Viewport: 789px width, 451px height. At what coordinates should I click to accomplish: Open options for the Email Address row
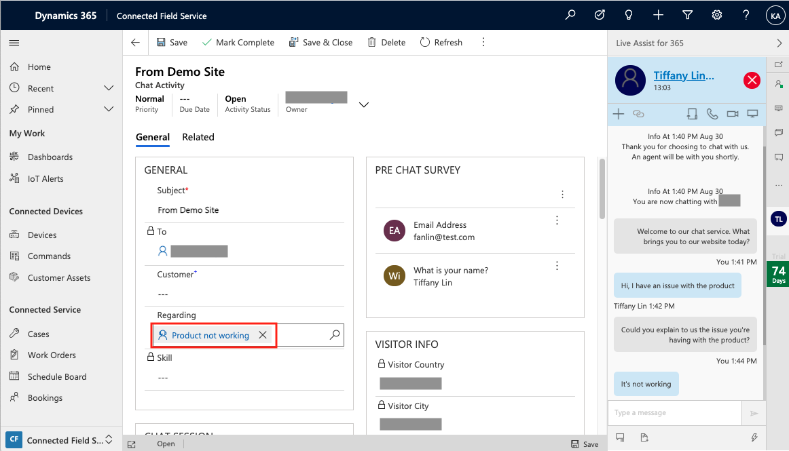coord(557,220)
